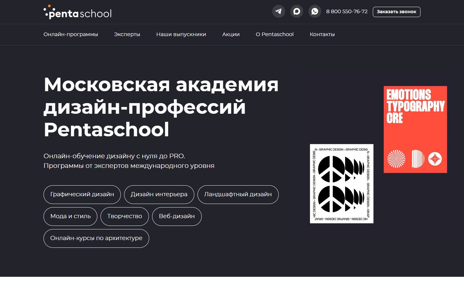Click the "Заказать звонок" button

(x=397, y=12)
